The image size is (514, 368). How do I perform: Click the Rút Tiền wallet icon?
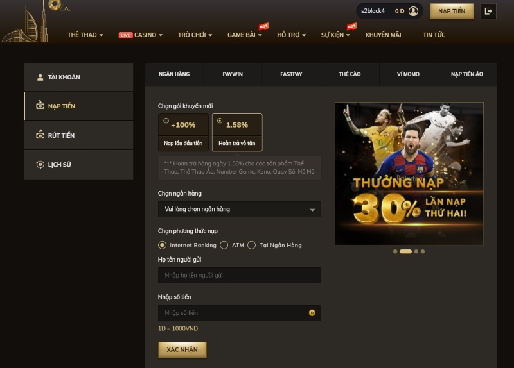pyautogui.click(x=40, y=135)
